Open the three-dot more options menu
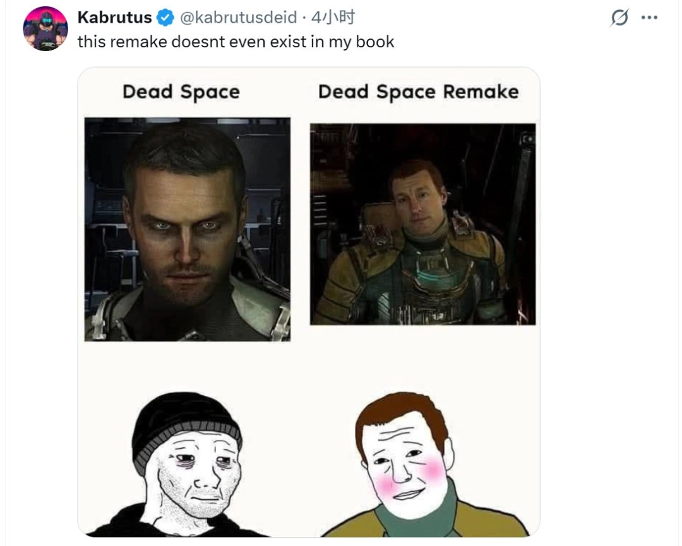Viewport: 682px width, 546px height. [649, 18]
